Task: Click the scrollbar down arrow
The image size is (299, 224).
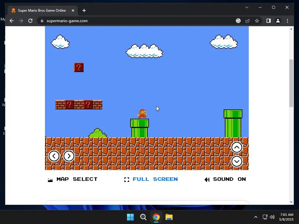Action: pos(291,202)
